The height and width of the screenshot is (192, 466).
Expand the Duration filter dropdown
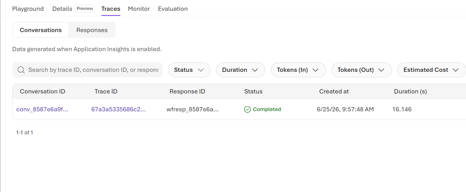(x=241, y=70)
